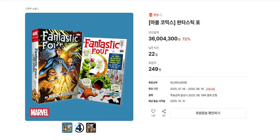Click the 후원정보 확인하기 button
The image size is (280, 140).
click(208, 113)
